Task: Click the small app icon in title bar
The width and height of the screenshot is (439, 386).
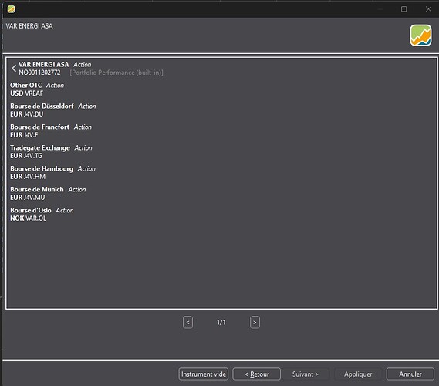Action: coord(12,9)
